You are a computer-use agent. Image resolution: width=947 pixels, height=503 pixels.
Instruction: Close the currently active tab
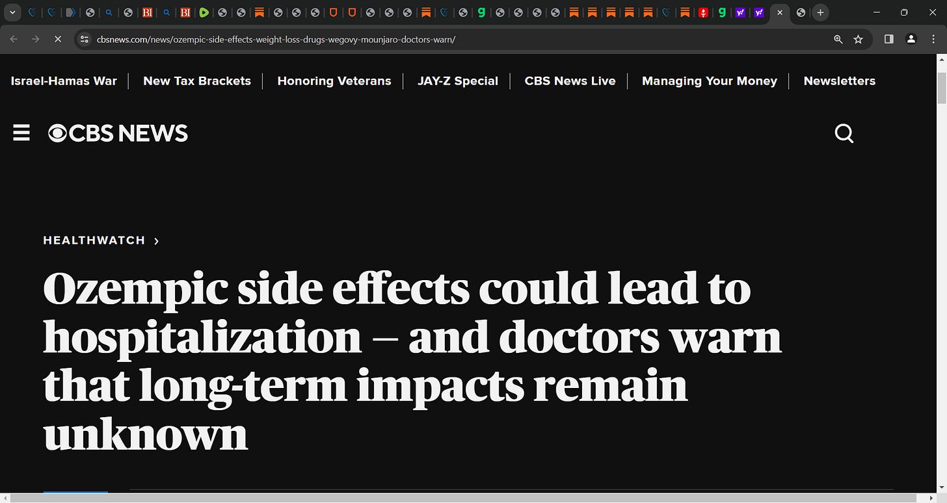coord(779,12)
